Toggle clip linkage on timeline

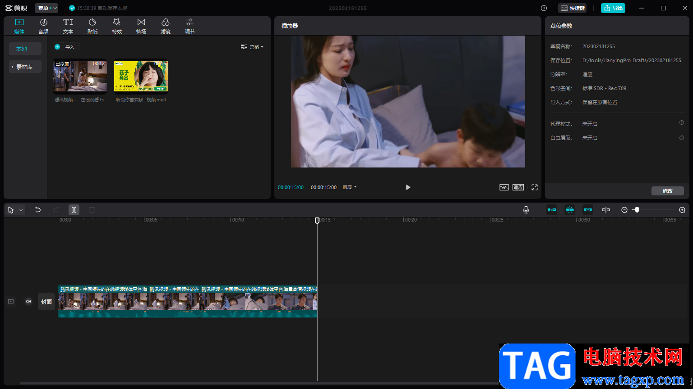coord(588,210)
